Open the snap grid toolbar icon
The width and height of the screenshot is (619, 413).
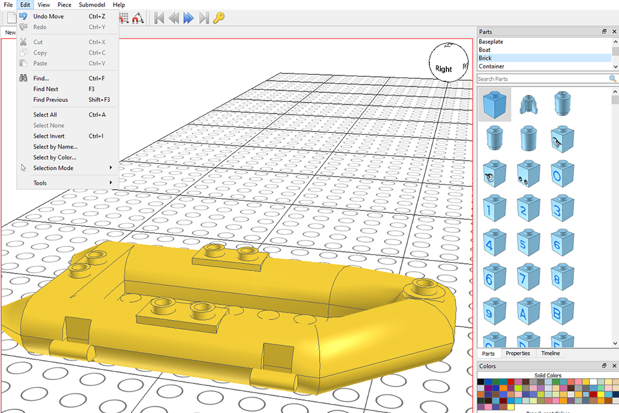[124, 18]
